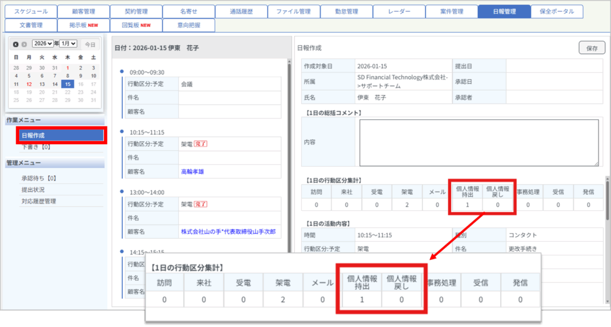The height and width of the screenshot is (327, 611).
Task: Go to next month in calendar
Action: (x=24, y=44)
